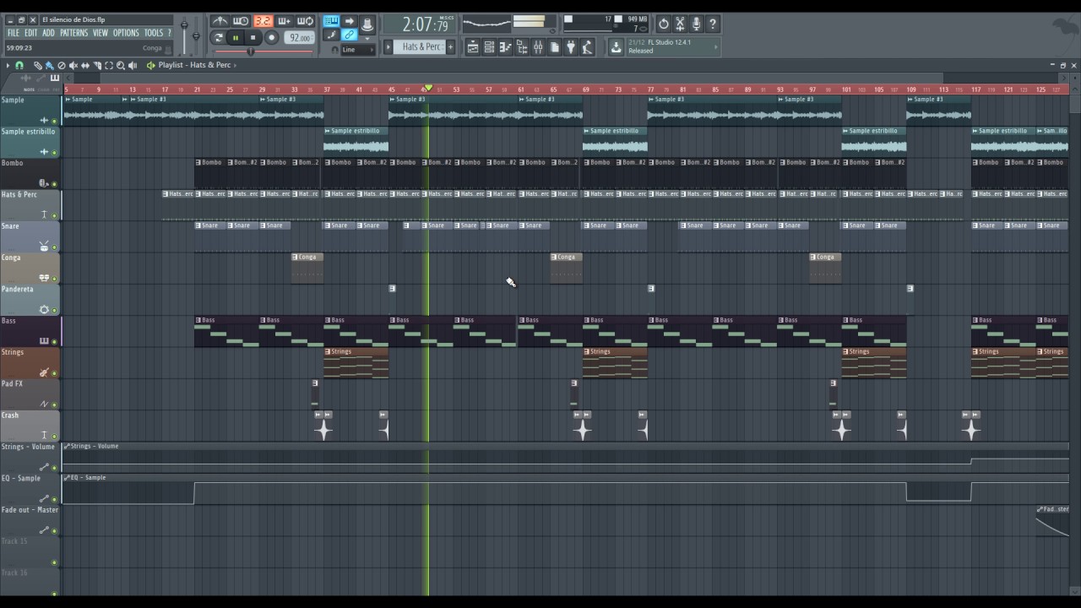Select the Slip tool in Playlist
The height and width of the screenshot is (608, 1081).
pyautogui.click(x=85, y=65)
